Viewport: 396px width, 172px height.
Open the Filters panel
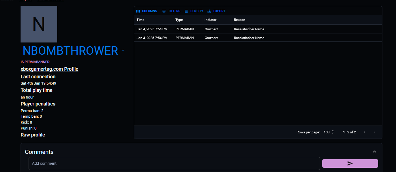click(x=171, y=11)
